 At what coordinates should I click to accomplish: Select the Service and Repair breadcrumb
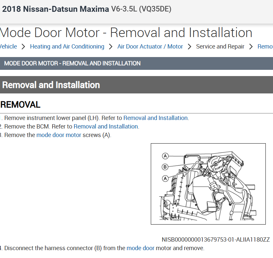[x=220, y=47]
